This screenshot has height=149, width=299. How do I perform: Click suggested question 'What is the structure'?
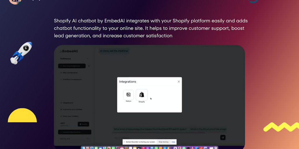[x=208, y=129]
